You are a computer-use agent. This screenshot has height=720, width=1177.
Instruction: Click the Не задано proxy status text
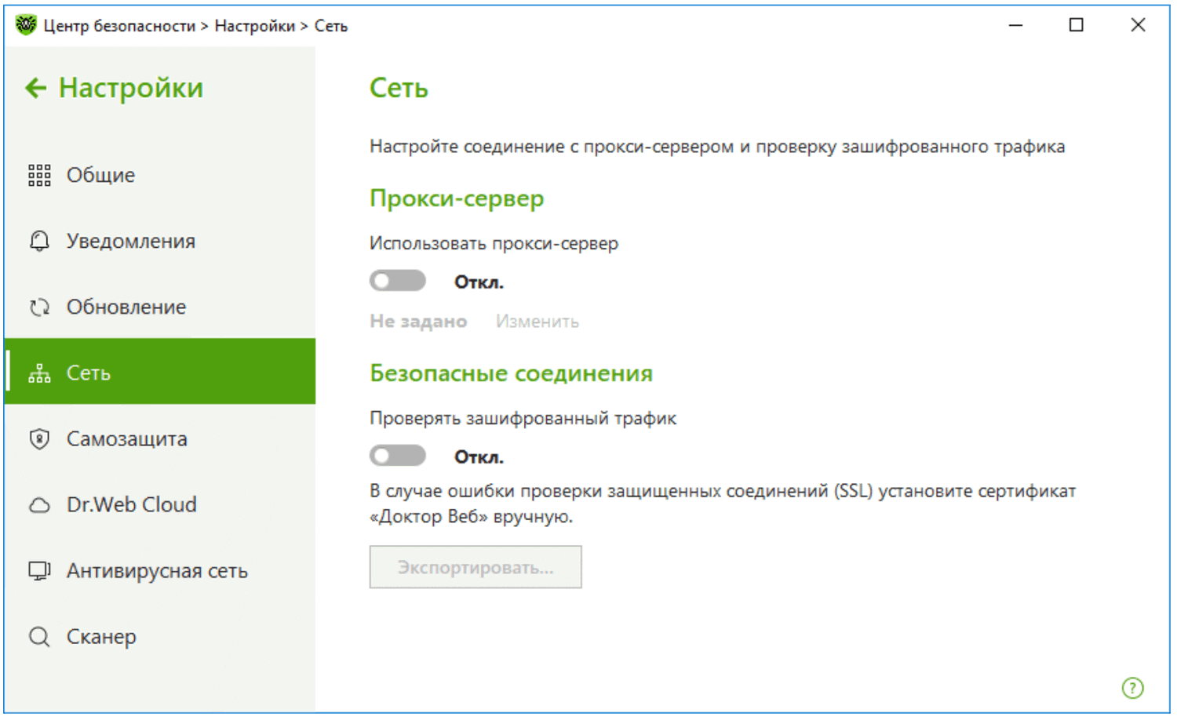pyautogui.click(x=418, y=322)
